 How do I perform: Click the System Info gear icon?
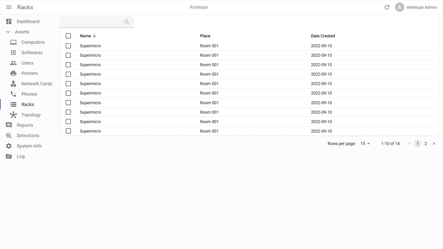9,146
